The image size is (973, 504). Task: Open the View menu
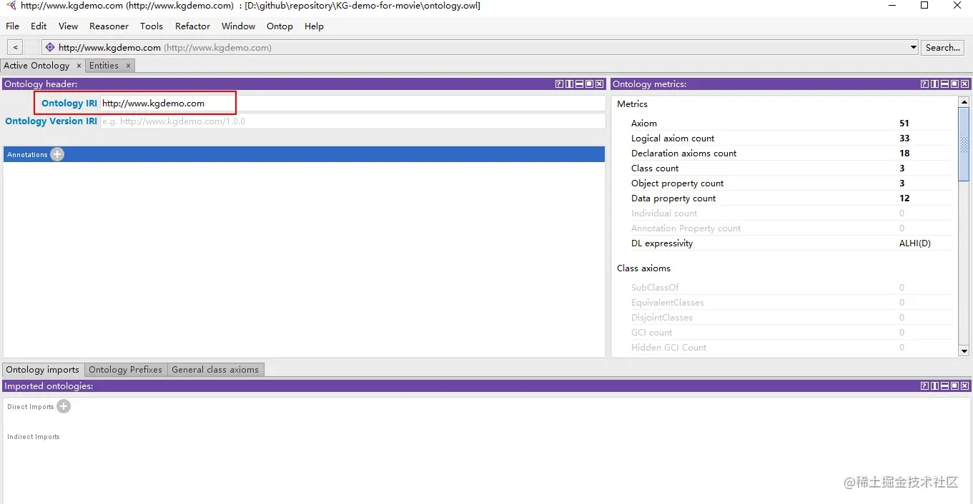coord(68,26)
